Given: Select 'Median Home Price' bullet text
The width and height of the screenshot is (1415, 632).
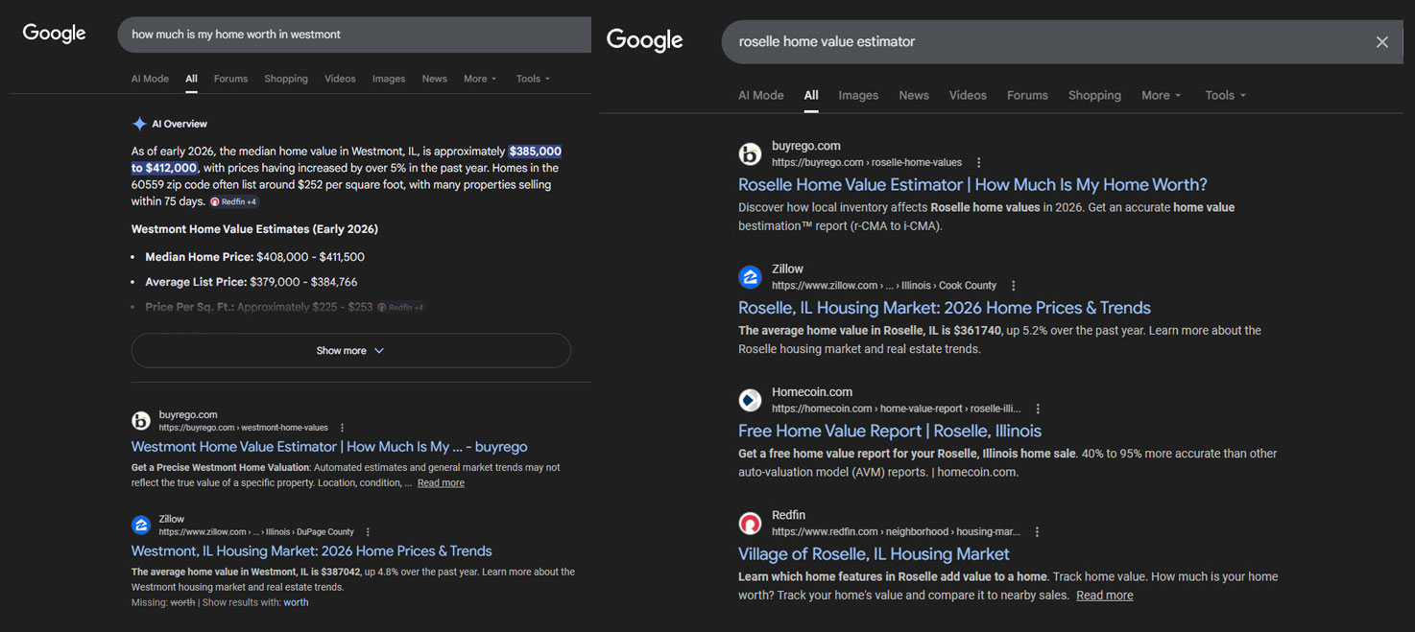Looking at the screenshot, I should (200, 257).
